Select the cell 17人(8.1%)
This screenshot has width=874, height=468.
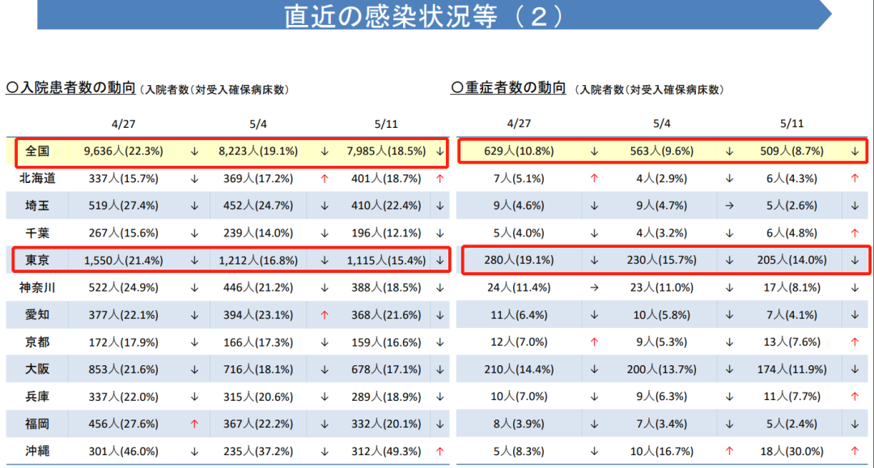click(x=791, y=287)
